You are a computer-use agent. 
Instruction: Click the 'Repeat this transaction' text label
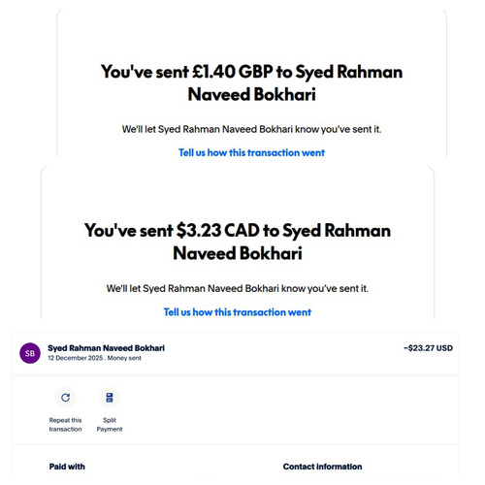point(65,425)
